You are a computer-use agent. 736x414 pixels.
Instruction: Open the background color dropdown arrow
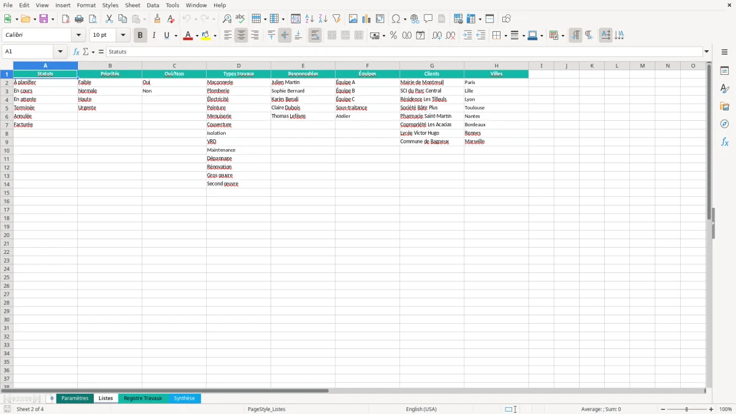tap(215, 36)
